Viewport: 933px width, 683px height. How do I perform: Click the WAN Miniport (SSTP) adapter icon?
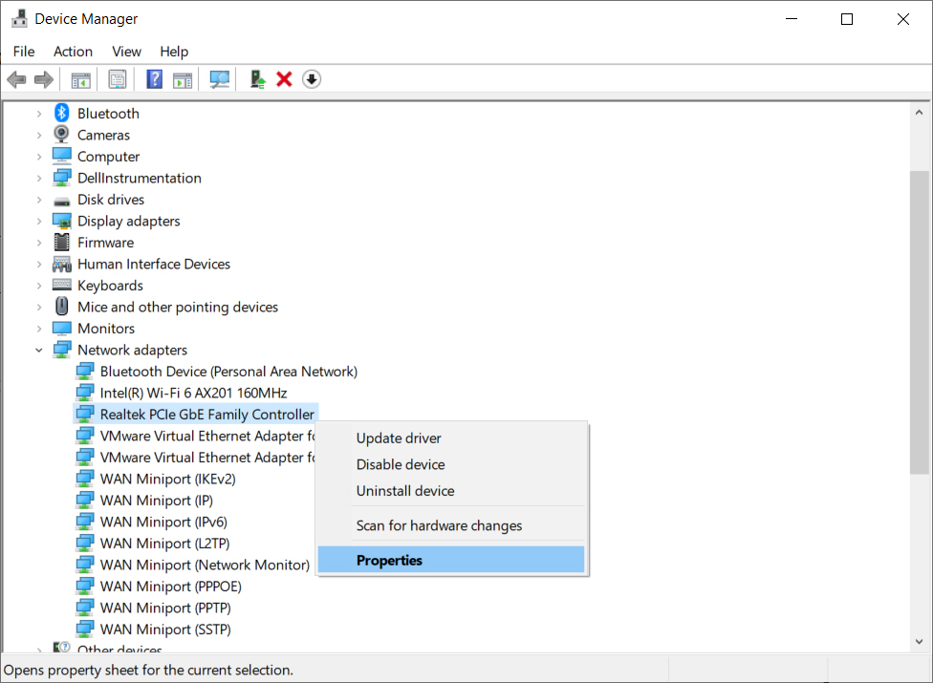(85, 629)
